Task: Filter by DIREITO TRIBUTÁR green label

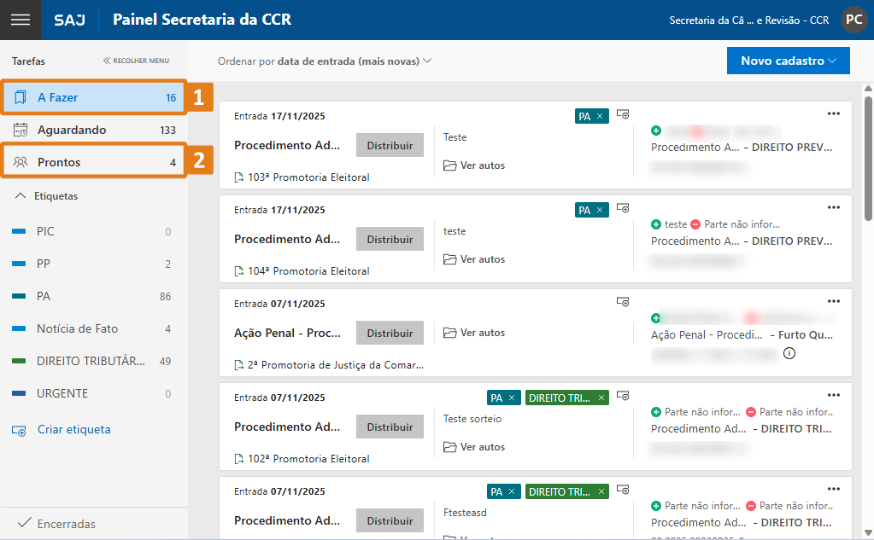Action: point(91,361)
